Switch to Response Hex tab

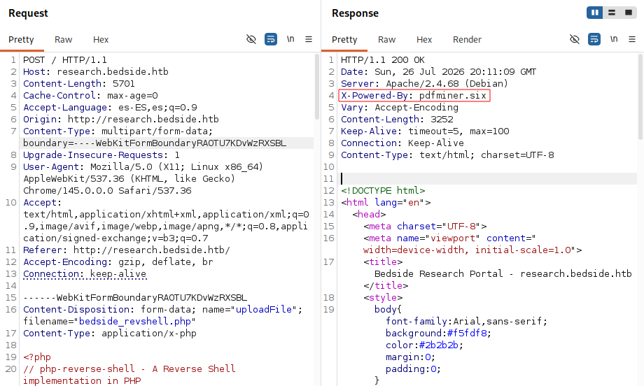[424, 40]
